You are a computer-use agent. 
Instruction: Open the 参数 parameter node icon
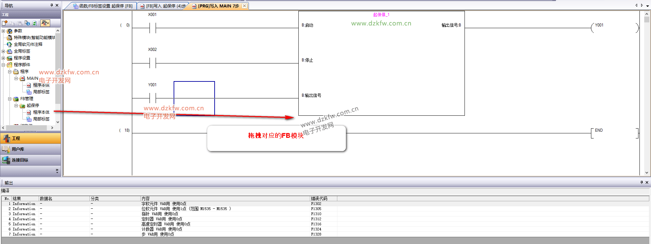tap(9, 31)
